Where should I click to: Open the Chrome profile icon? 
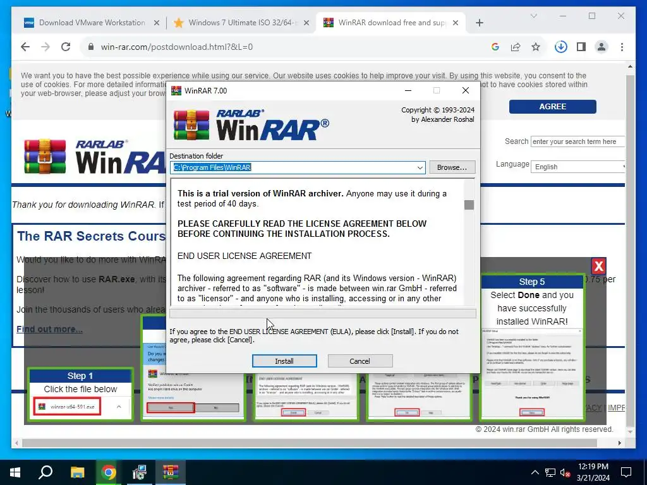602,47
